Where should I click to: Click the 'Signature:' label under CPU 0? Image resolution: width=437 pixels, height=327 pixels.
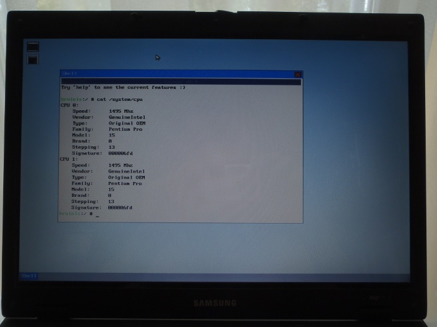(x=87, y=153)
